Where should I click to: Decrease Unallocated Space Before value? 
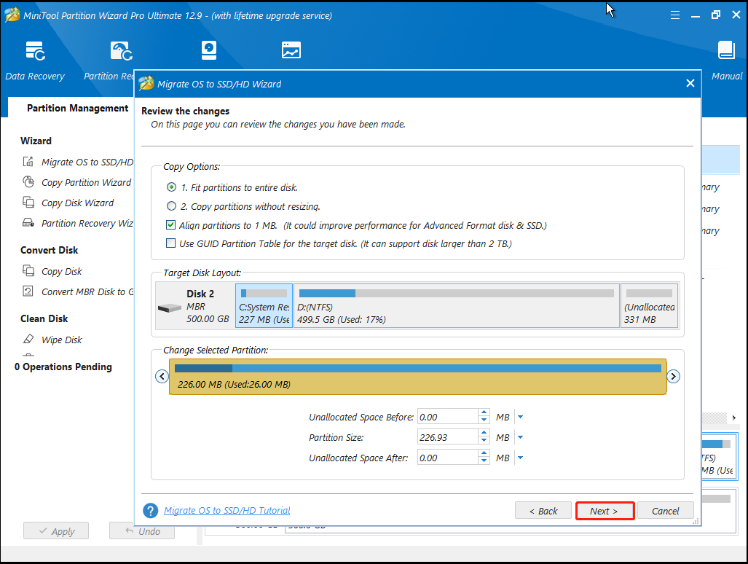point(484,420)
